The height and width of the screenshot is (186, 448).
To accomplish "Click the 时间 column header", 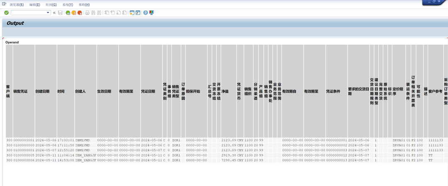I will tap(66, 91).
